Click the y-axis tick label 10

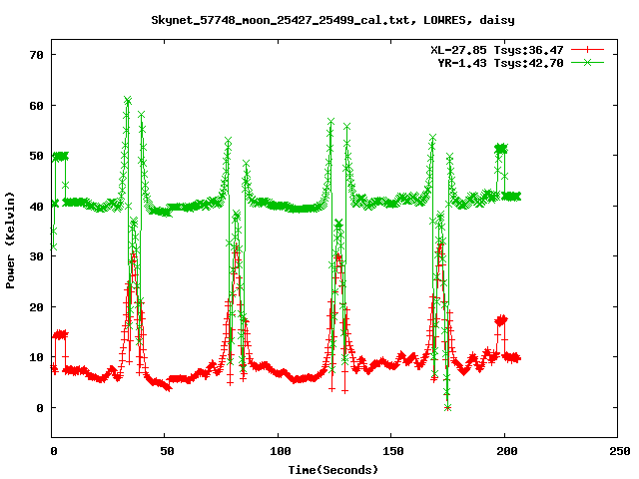coord(36,357)
